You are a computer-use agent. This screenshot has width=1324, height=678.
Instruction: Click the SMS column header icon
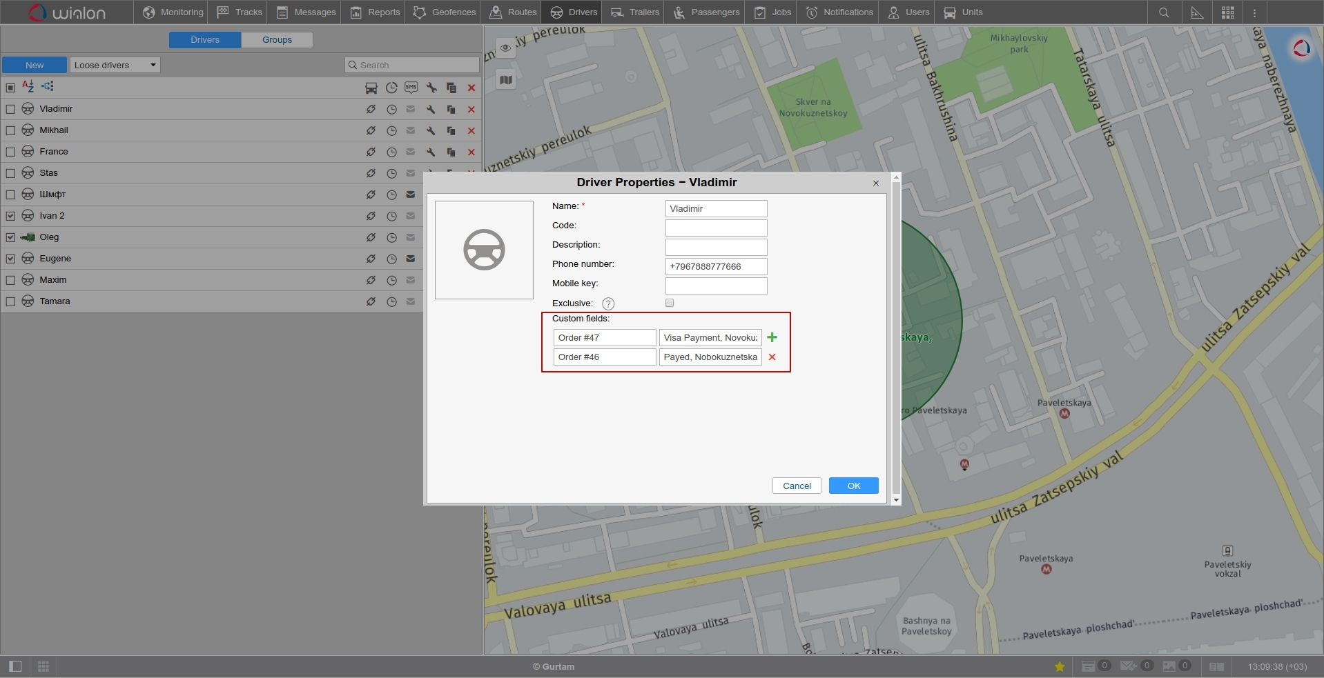point(411,88)
